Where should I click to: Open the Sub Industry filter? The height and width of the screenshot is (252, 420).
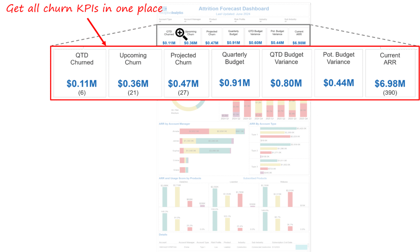[x=290, y=20]
